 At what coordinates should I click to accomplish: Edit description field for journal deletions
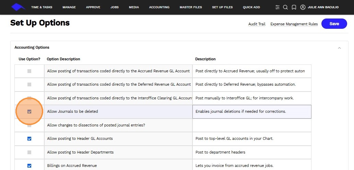(252, 112)
